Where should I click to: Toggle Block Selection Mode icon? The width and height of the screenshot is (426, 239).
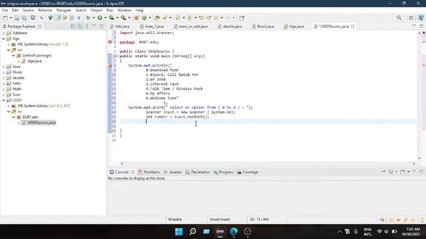(72, 18)
